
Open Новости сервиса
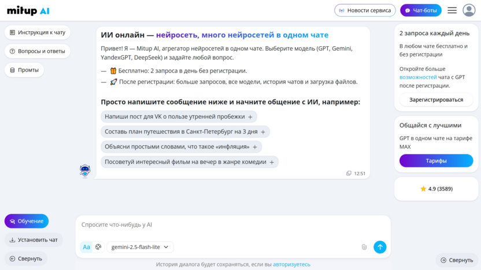pyautogui.click(x=365, y=10)
